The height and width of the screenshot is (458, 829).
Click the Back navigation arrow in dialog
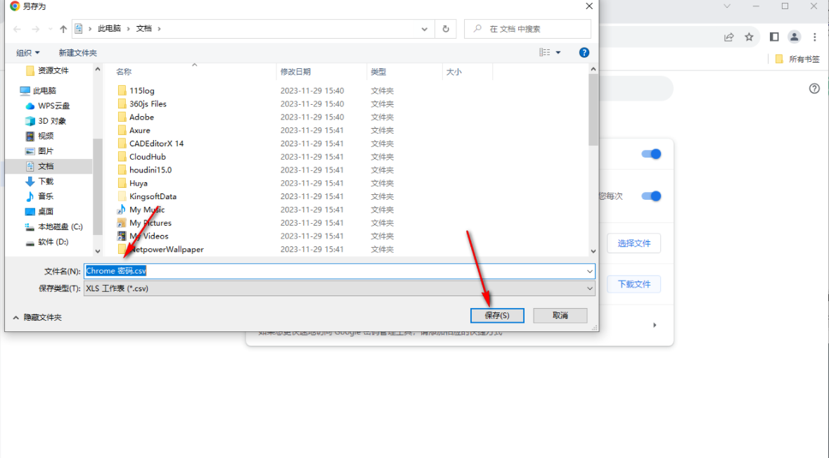coord(17,29)
